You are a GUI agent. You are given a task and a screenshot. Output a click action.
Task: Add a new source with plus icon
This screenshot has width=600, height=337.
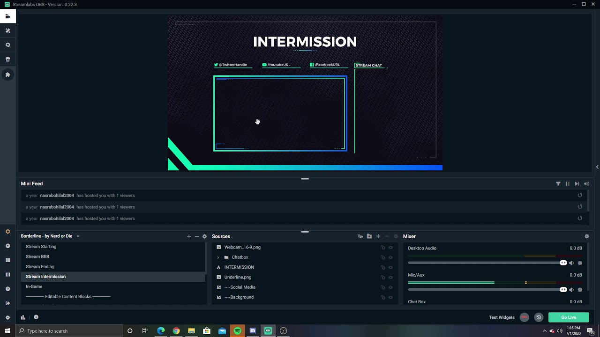(378, 236)
